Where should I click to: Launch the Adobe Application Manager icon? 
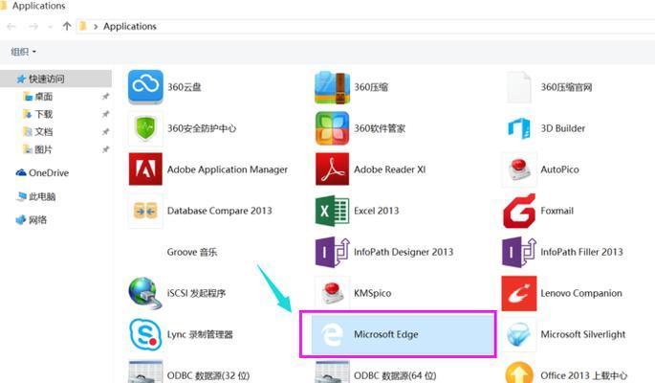click(145, 169)
